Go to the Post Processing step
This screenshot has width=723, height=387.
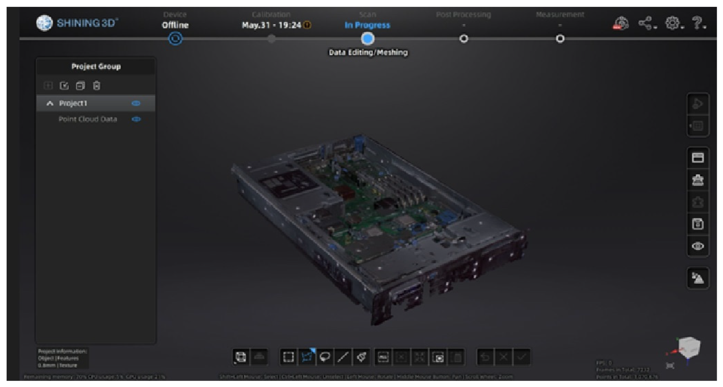[463, 39]
